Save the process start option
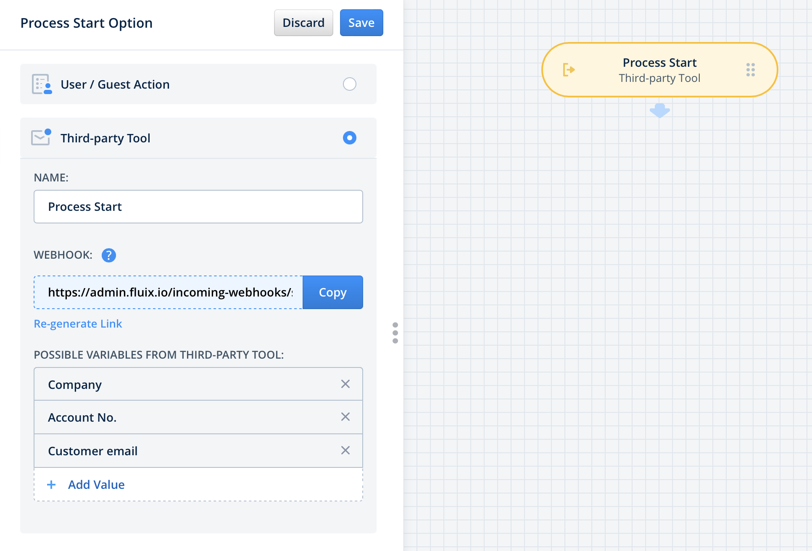812x551 pixels. click(x=361, y=23)
